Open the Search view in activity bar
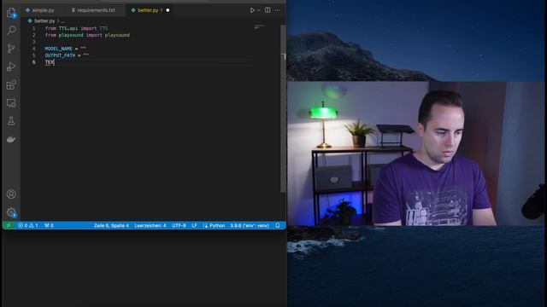 [x=11, y=31]
